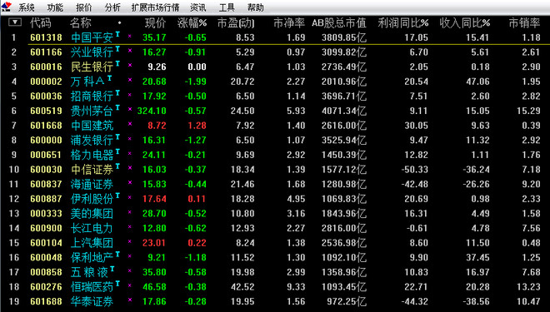The width and height of the screenshot is (550, 312).
Task: Click the magenta x mark in 上汽集团 row
Action: pos(130,241)
